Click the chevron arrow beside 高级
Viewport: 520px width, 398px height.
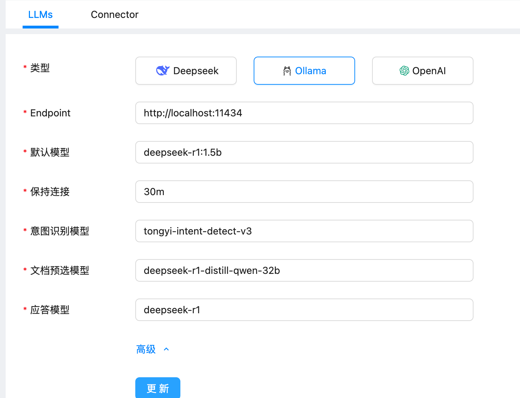[x=166, y=349]
